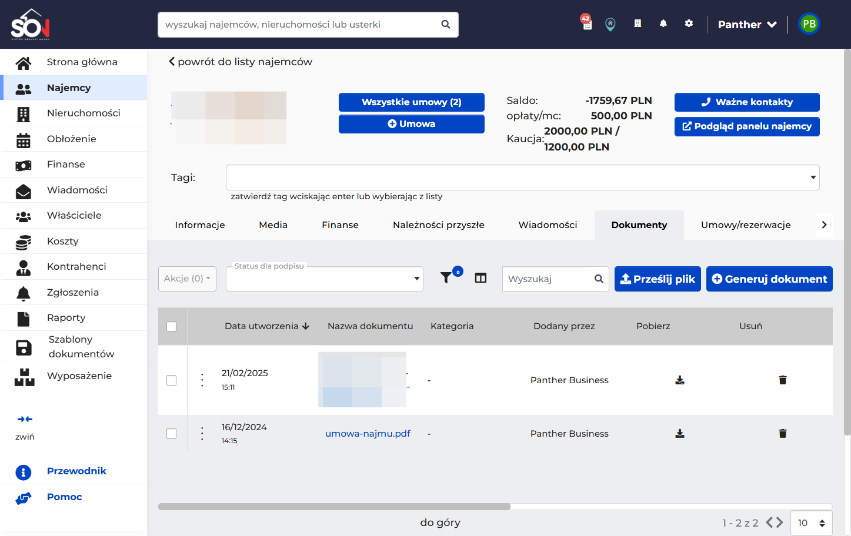The width and height of the screenshot is (851, 536).
Task: Open row menu dots for 16/12/2024 document
Action: click(x=202, y=434)
